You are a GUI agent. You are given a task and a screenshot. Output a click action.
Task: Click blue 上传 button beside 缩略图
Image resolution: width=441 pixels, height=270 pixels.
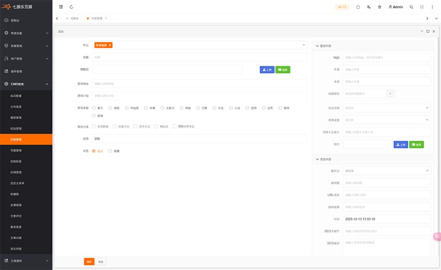point(267,70)
